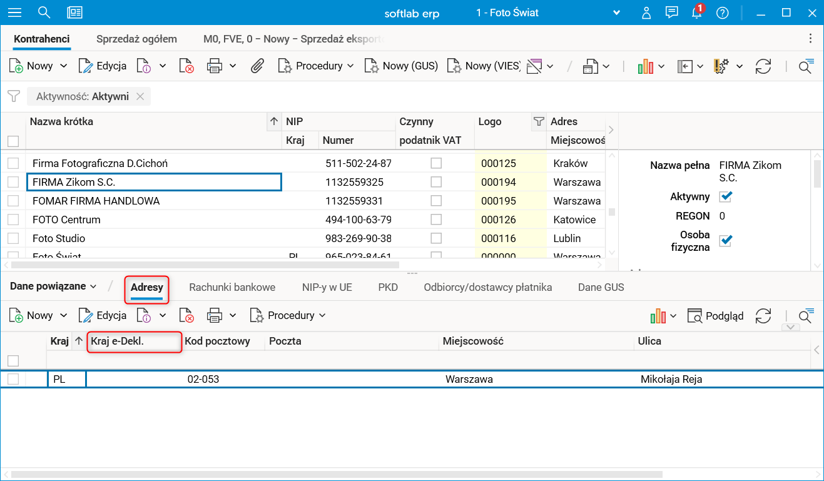Viewport: 824px width, 481px height.
Task: Click the paperclip attachments icon
Action: 257,66
